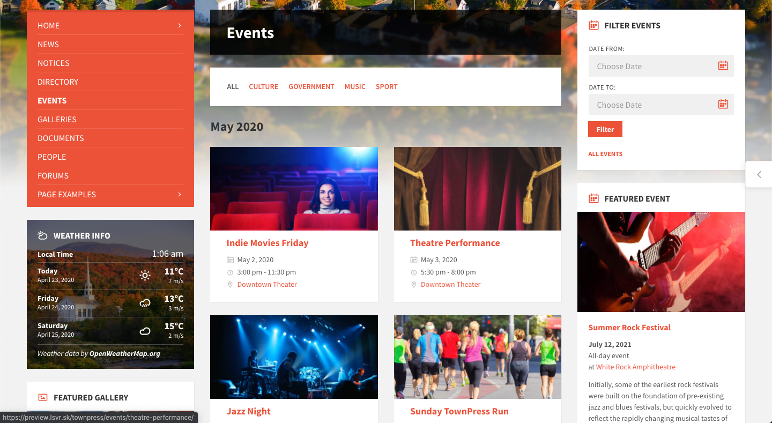This screenshot has width=772, height=423.
Task: Click the red Filter button
Action: pos(605,129)
